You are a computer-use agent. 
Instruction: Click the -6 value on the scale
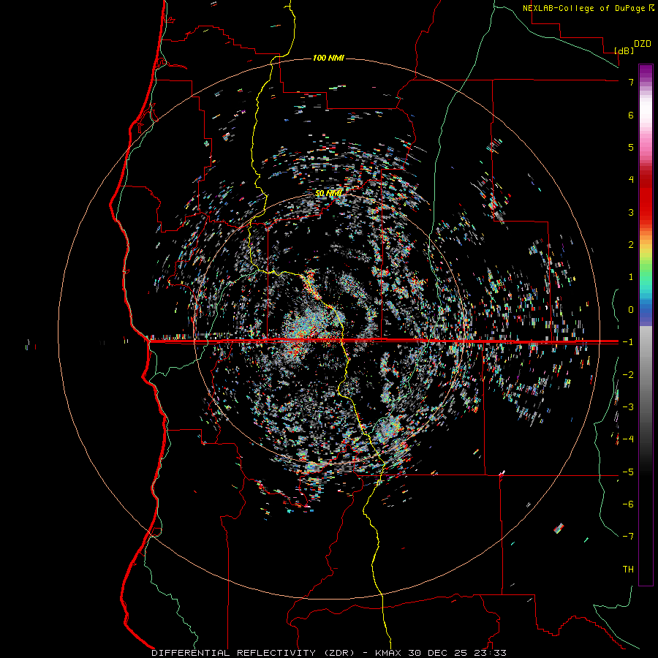pos(628,504)
